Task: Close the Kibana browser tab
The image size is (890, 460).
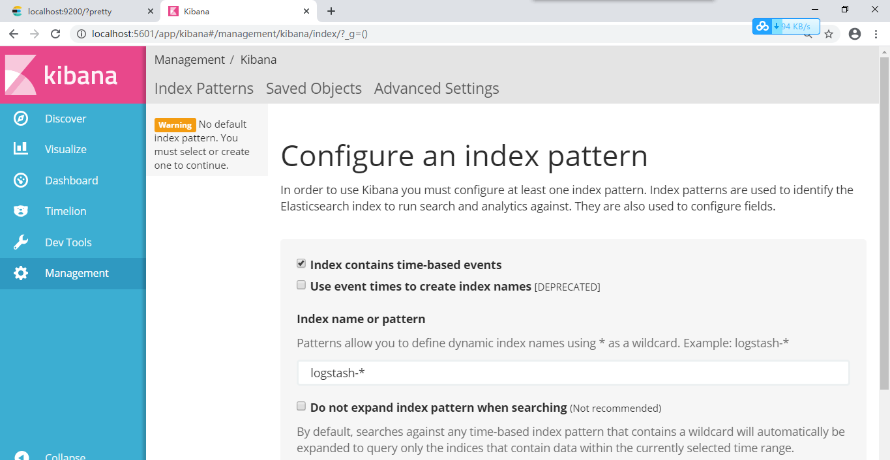Action: tap(306, 11)
